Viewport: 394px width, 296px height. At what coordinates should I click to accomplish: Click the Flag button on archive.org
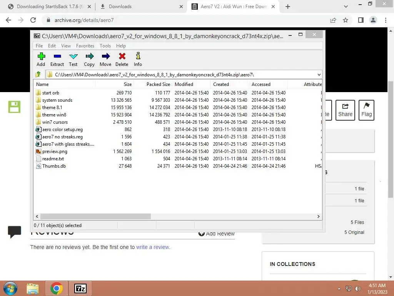pyautogui.click(x=366, y=110)
